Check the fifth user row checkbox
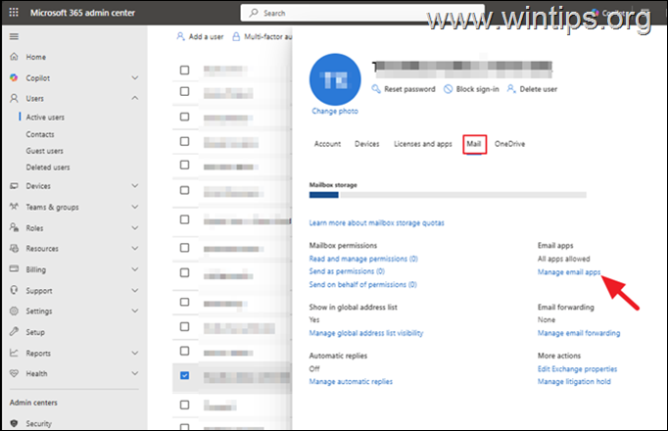The height and width of the screenshot is (431, 668). (x=184, y=165)
